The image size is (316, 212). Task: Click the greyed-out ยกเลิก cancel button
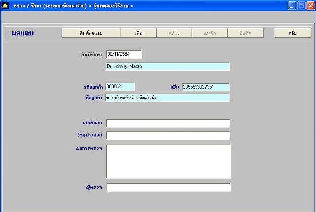209,33
